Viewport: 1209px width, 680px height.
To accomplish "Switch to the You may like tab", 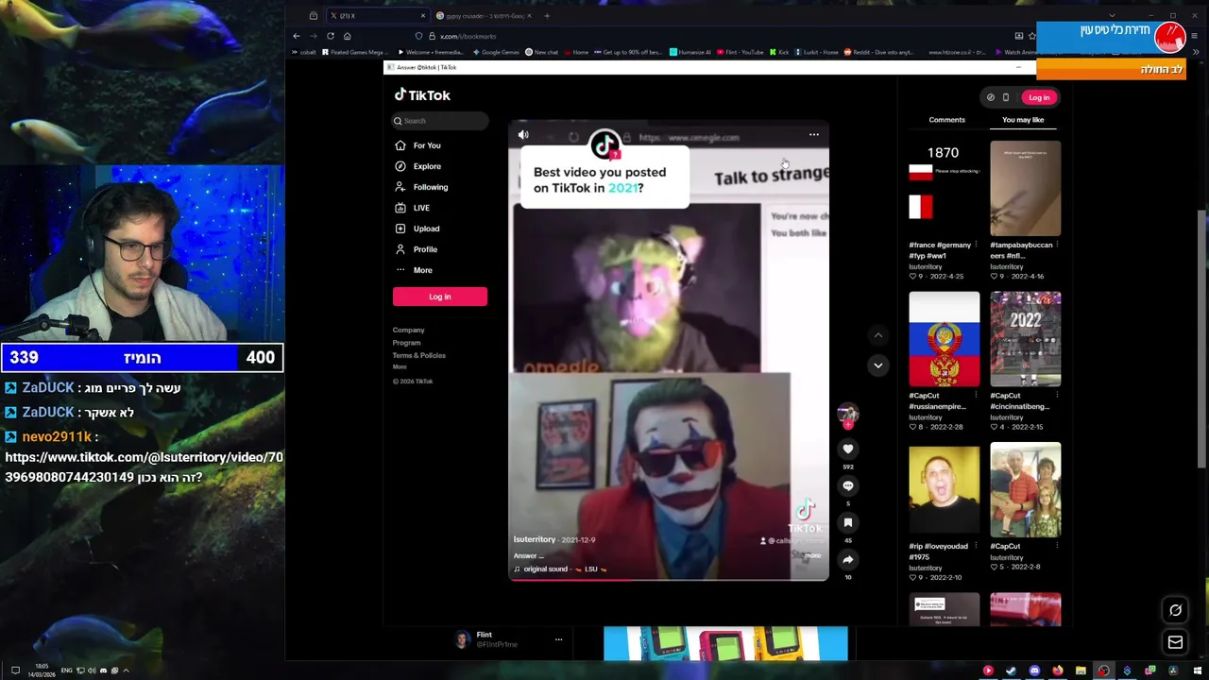I will (1023, 120).
